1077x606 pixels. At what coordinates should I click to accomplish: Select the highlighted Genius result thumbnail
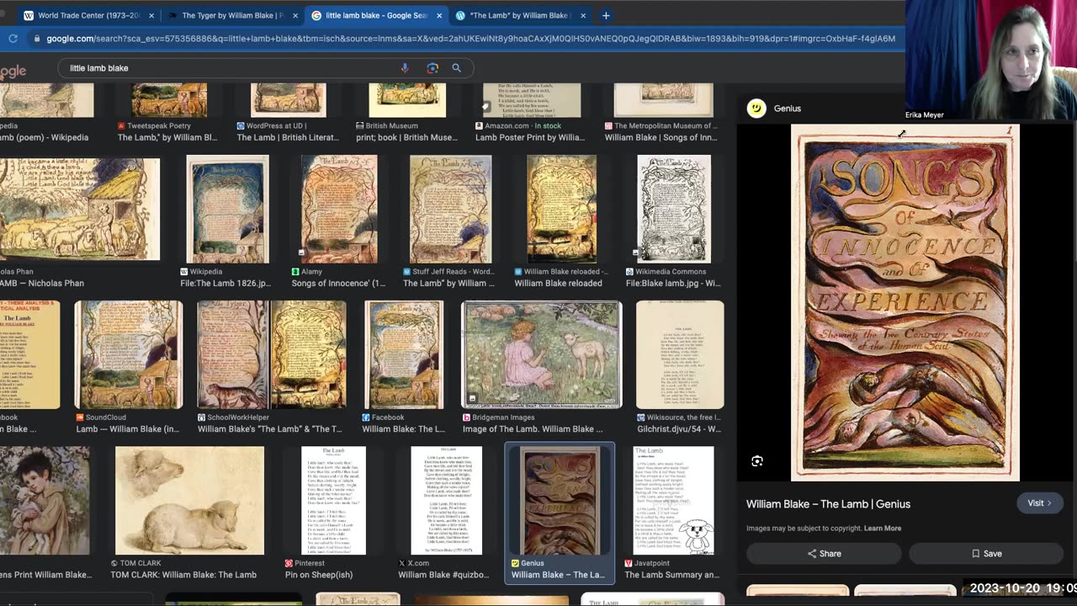tap(560, 501)
